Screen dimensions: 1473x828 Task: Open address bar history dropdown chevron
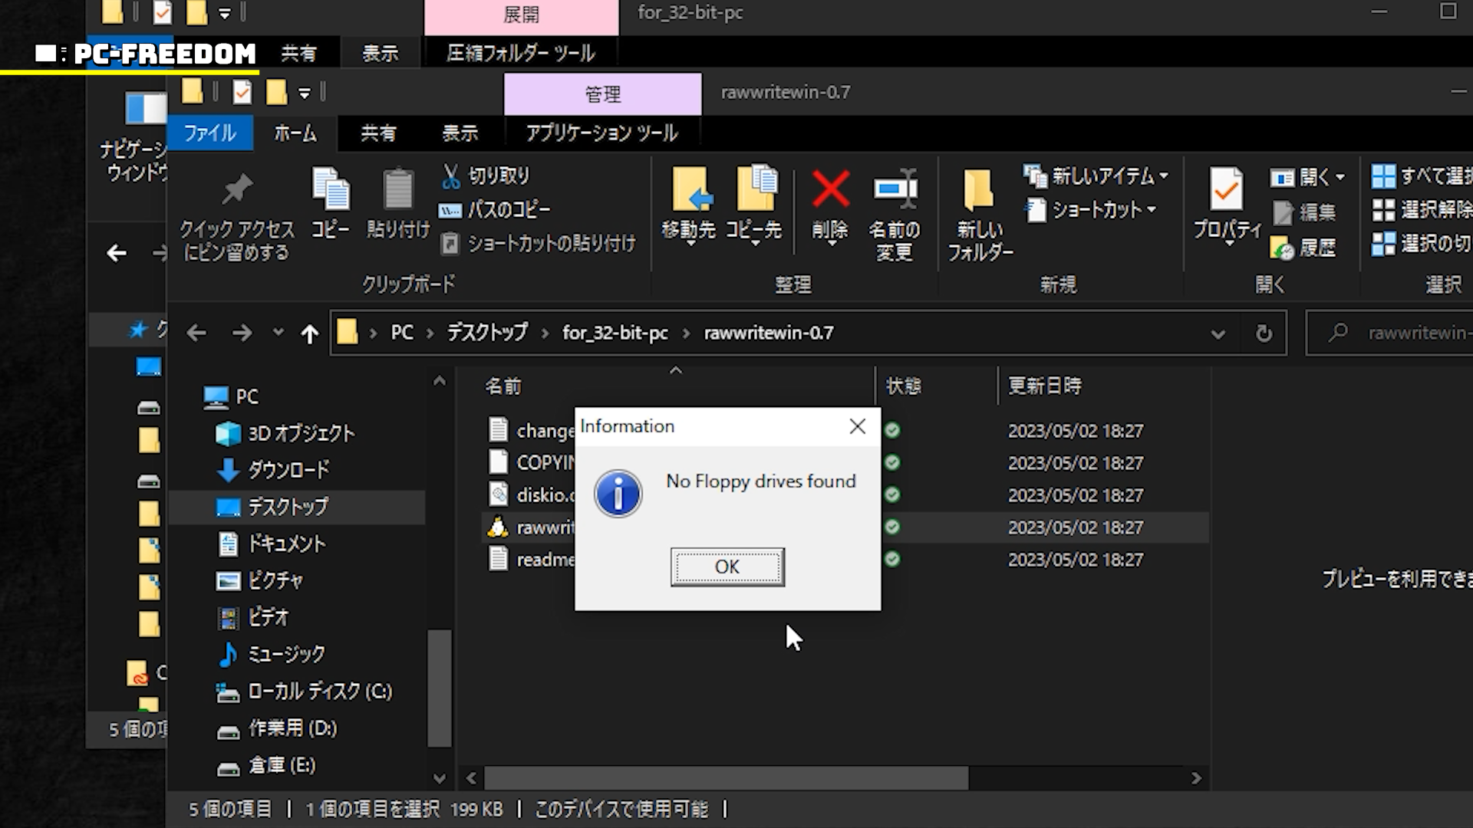[1218, 333]
